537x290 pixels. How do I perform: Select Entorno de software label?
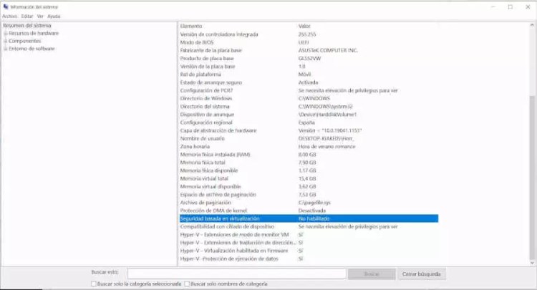pyautogui.click(x=32, y=49)
